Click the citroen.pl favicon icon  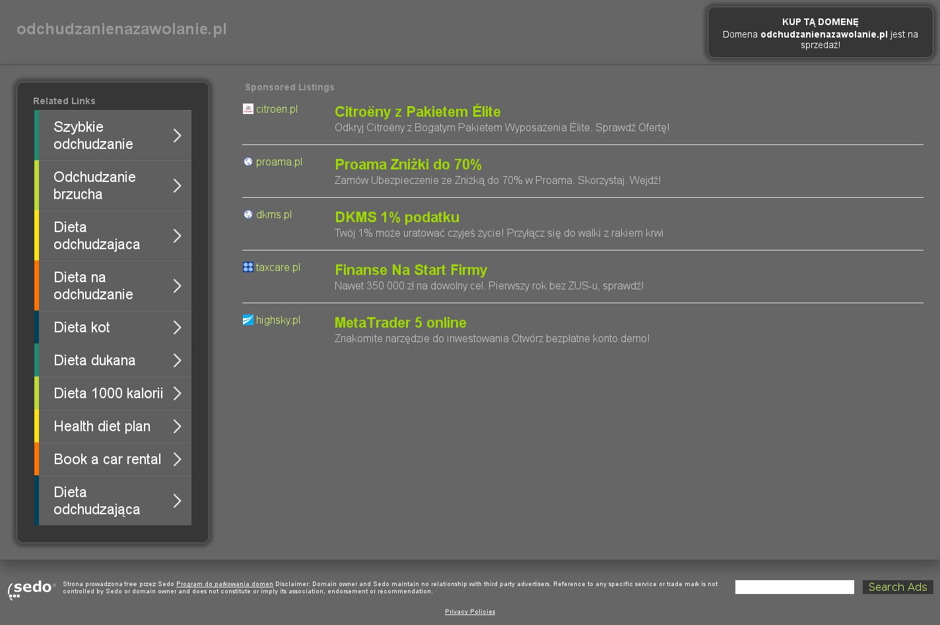coord(248,109)
